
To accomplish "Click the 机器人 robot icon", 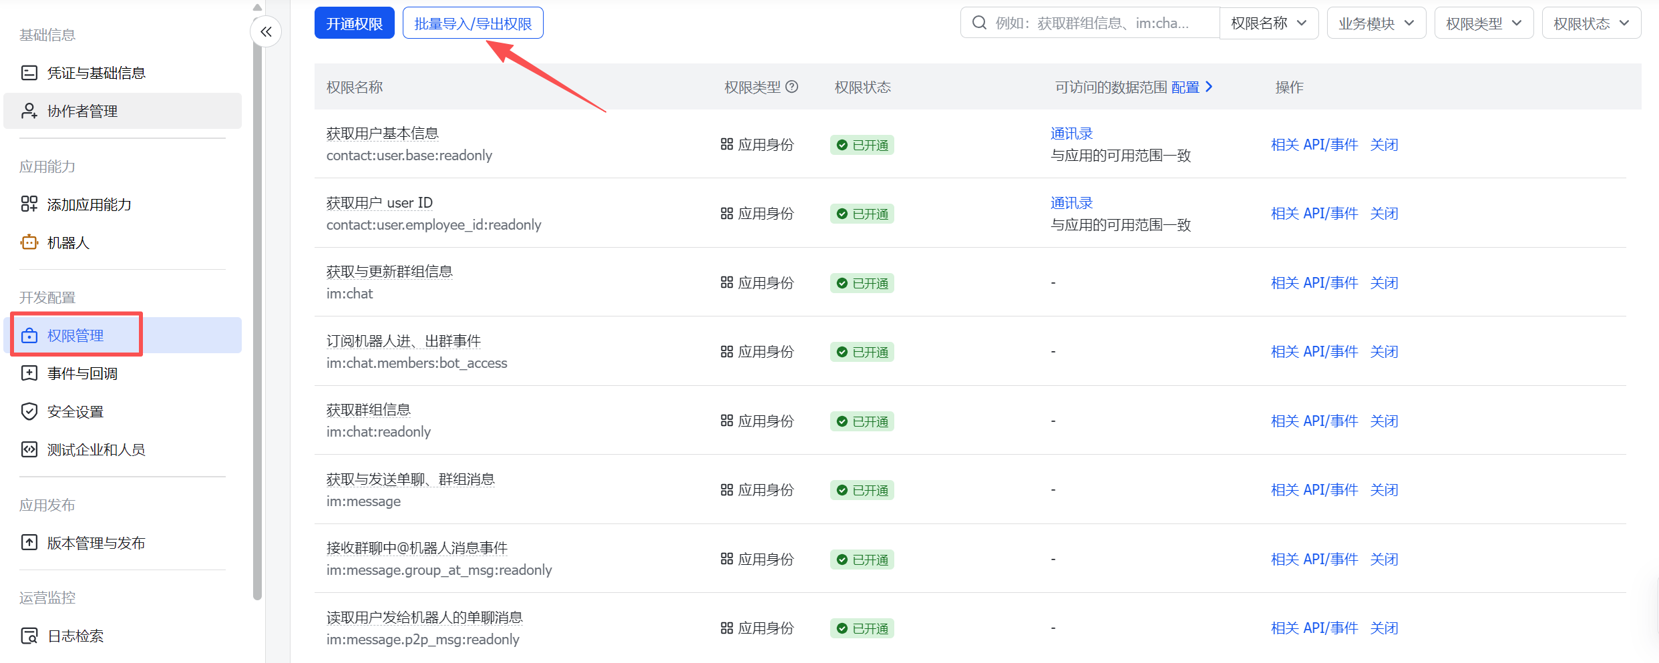I will (x=29, y=242).
